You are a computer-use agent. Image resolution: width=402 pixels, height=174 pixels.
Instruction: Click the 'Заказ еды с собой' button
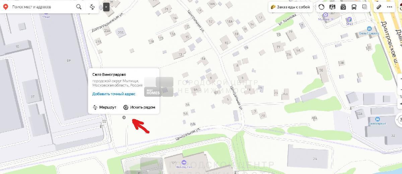point(290,7)
